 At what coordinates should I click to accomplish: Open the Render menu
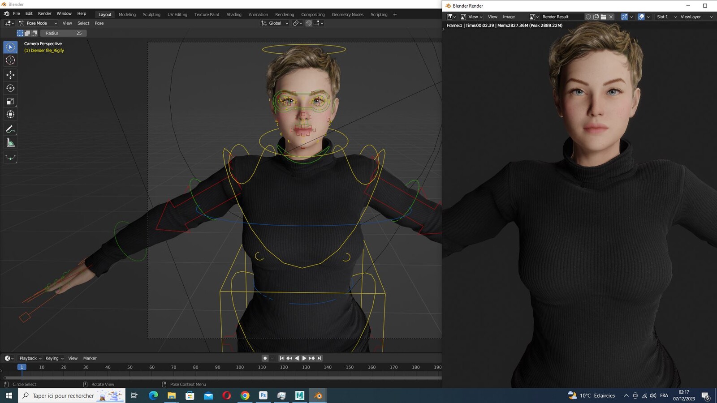click(44, 13)
